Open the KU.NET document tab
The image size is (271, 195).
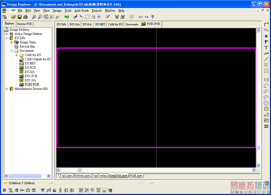click(100, 24)
